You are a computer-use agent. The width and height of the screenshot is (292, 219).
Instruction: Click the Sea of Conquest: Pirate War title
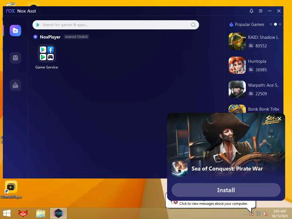[x=227, y=169]
